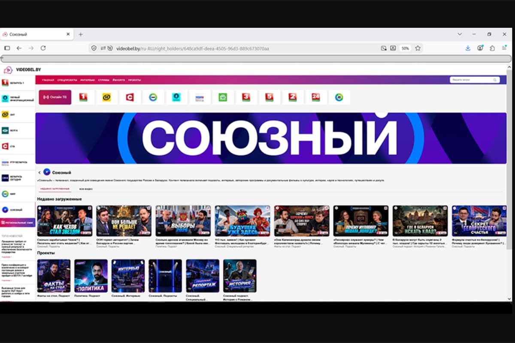The height and width of the screenshot is (343, 515).
Task: Open the Беларусь 24 channel icon
Action: (316, 97)
